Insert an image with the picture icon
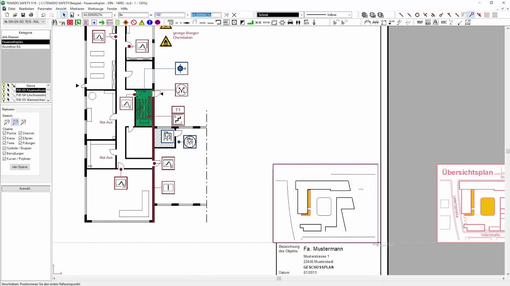510x286 pixels. tap(468, 22)
